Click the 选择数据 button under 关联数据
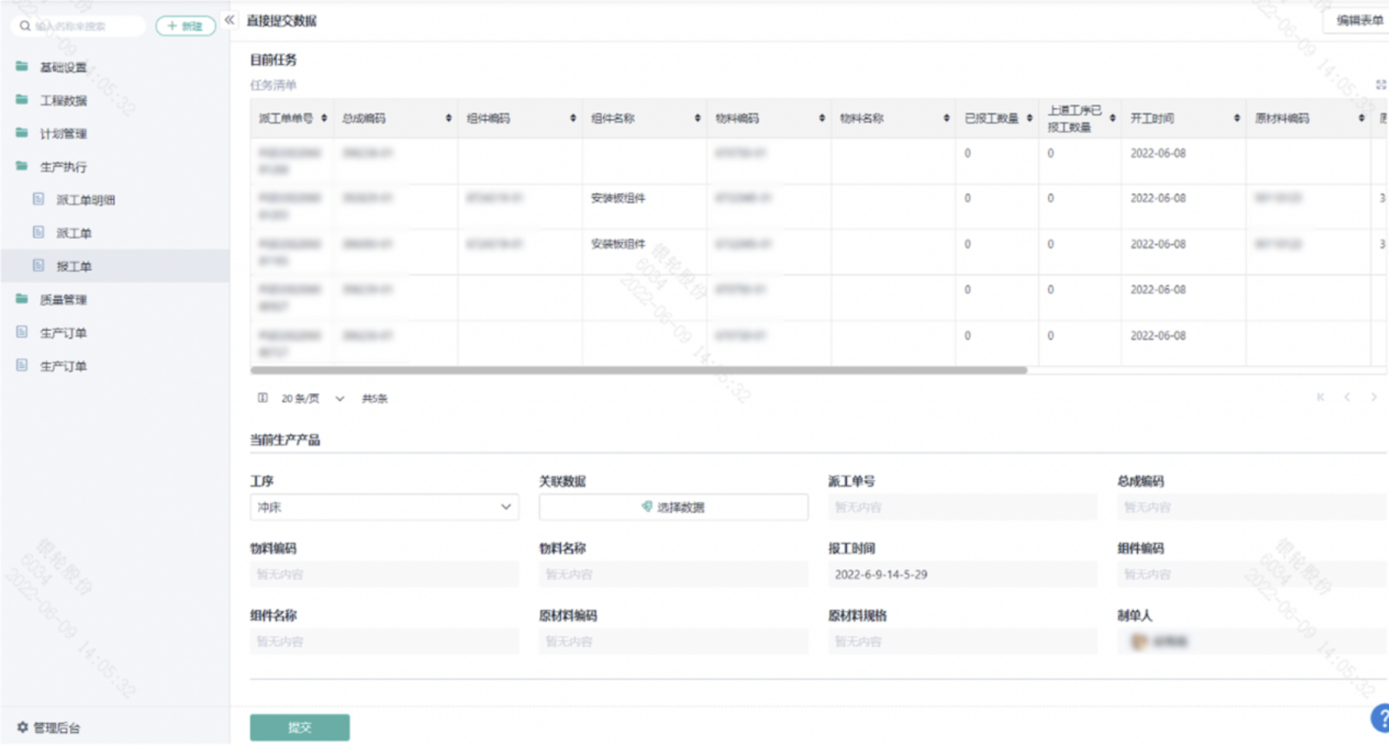 pos(673,507)
